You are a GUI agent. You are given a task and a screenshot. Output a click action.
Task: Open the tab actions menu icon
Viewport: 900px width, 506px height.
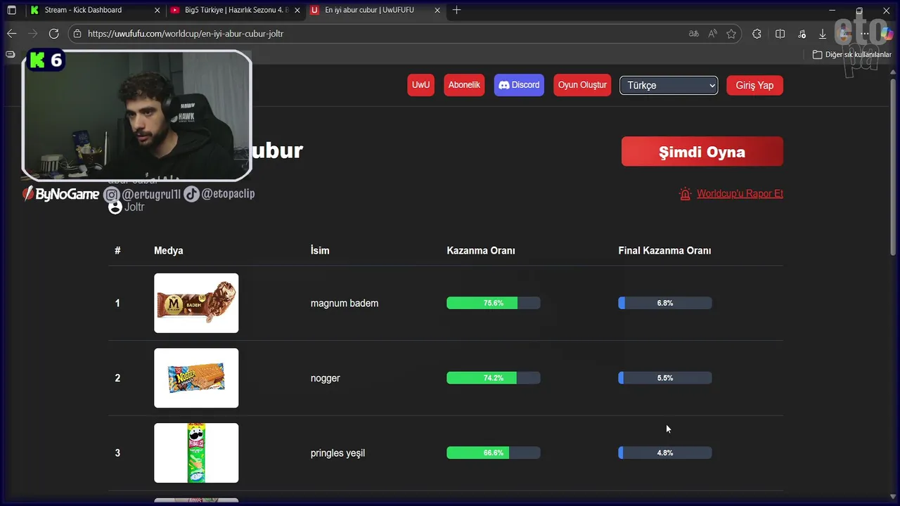coord(11,10)
